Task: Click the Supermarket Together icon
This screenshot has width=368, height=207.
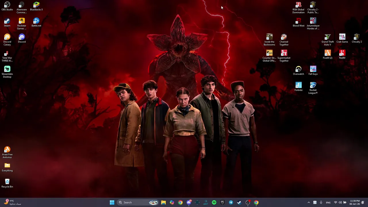Action: click(x=284, y=56)
